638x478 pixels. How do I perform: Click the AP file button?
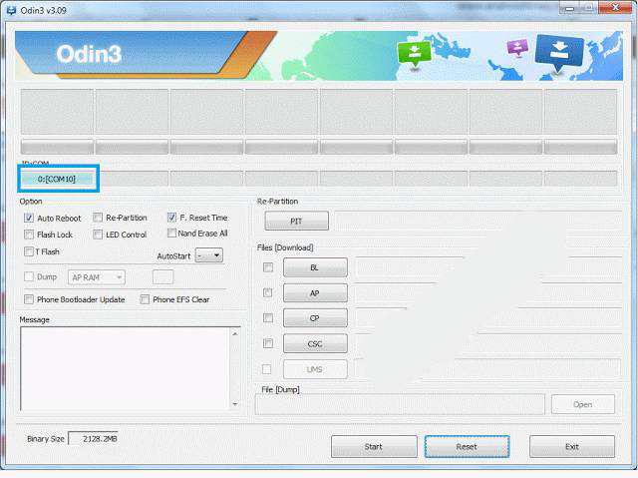click(315, 292)
